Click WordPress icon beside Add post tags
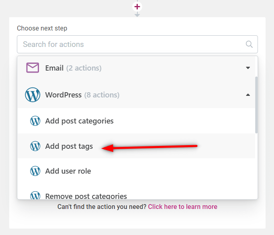The image size is (274, 235). (x=35, y=146)
